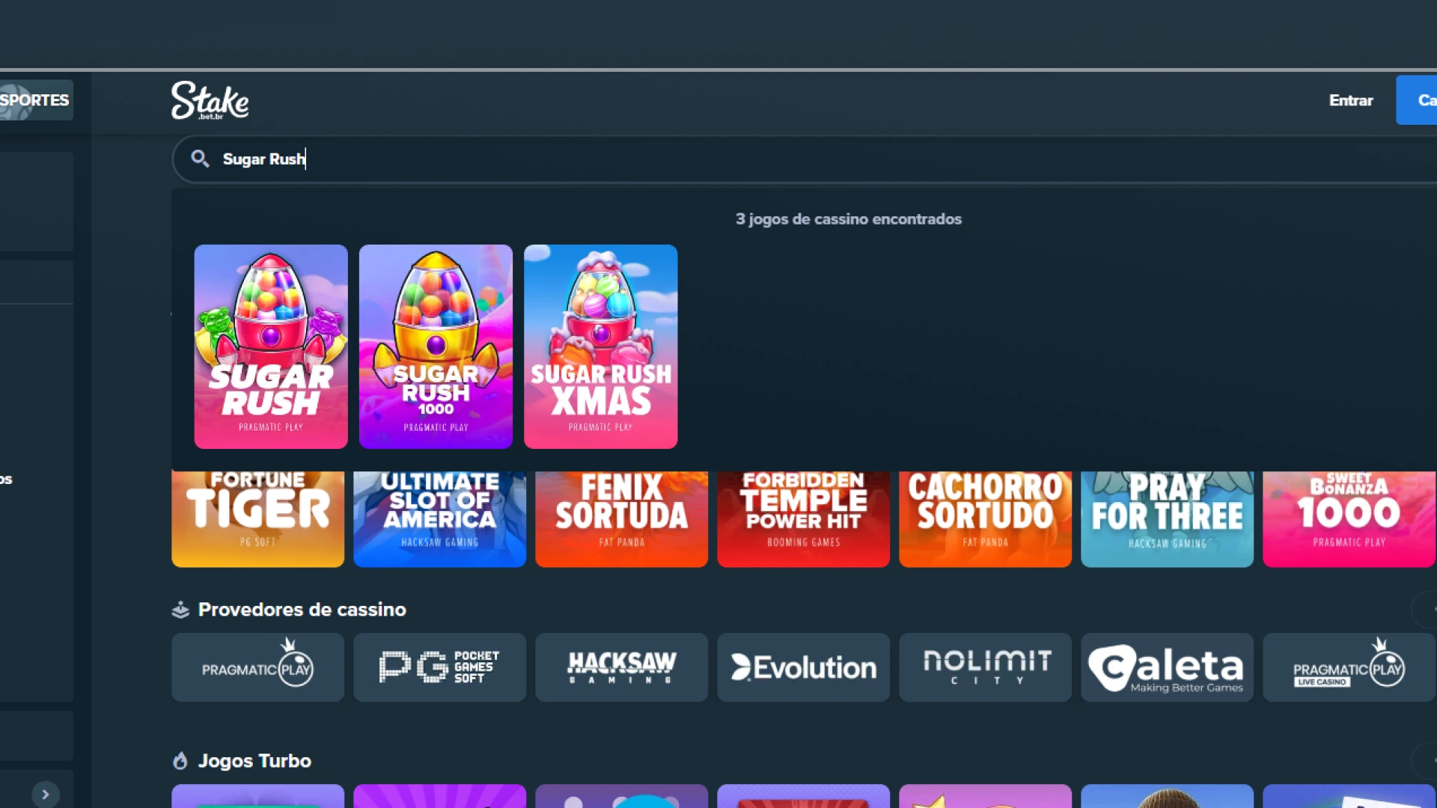This screenshot has width=1437, height=808.
Task: Select the Pragmatic Play Live Casino provider
Action: pos(1349,667)
